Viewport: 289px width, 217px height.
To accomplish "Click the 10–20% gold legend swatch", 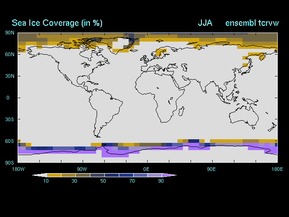I will tap(54, 175).
